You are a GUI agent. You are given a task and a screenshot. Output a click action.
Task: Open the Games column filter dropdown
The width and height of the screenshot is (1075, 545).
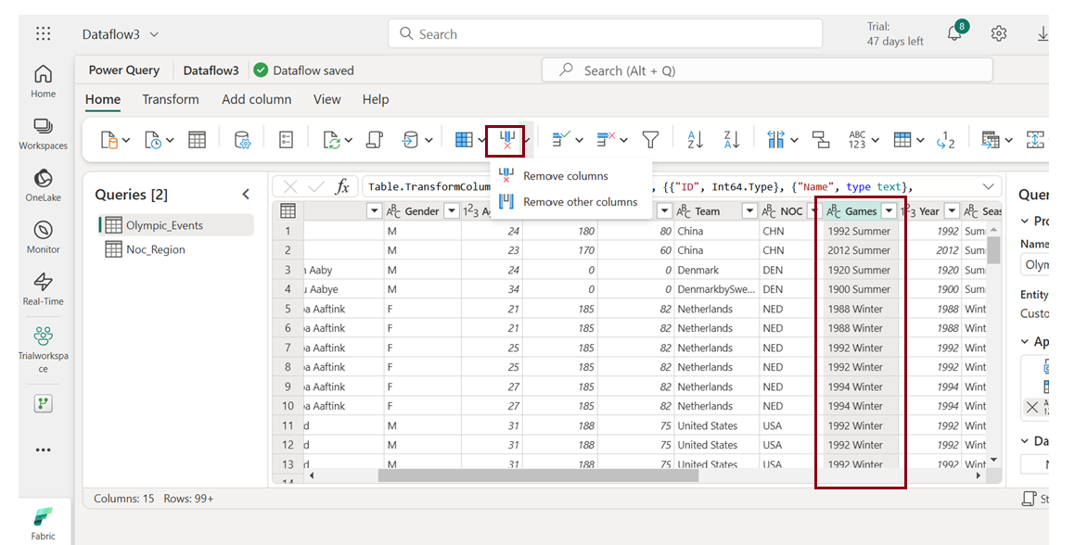pos(889,211)
